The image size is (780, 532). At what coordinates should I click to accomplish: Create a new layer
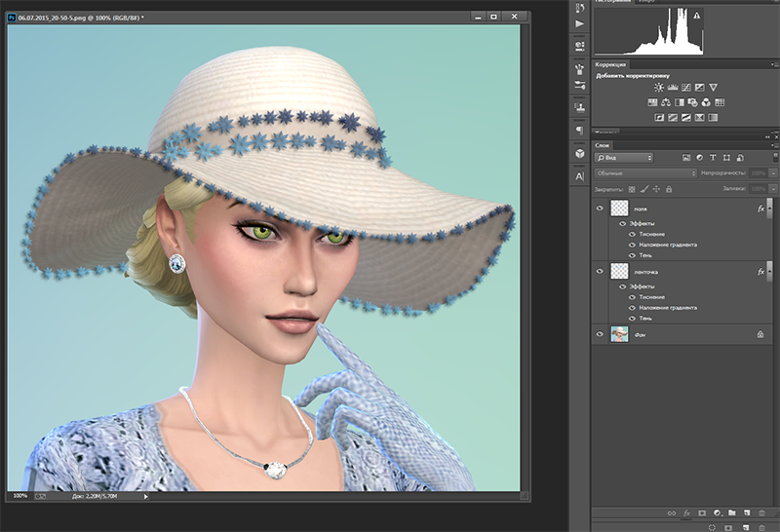click(x=747, y=513)
